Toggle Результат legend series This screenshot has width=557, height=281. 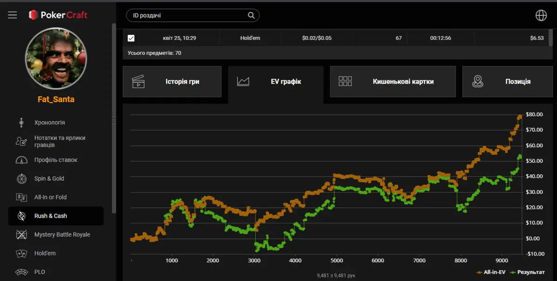(x=527, y=272)
